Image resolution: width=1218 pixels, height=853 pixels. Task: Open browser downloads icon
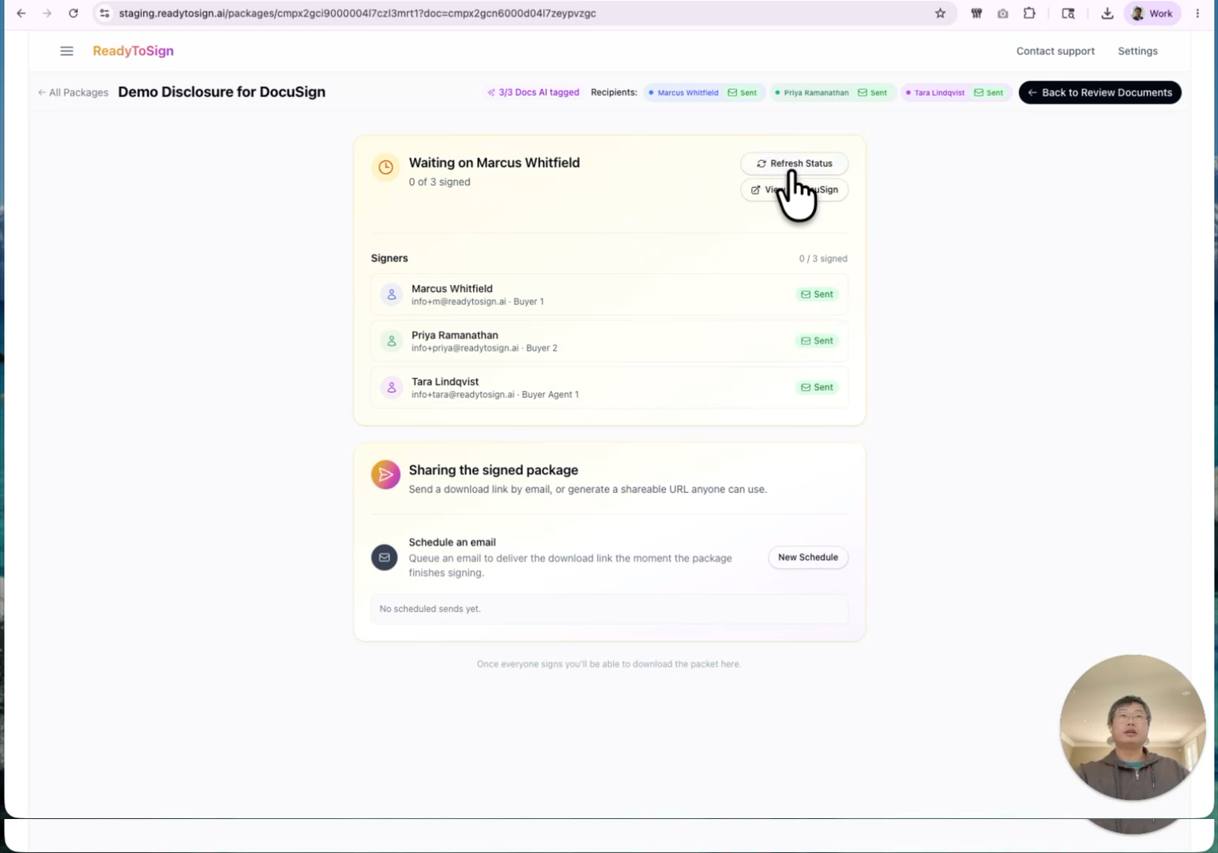(x=1107, y=13)
